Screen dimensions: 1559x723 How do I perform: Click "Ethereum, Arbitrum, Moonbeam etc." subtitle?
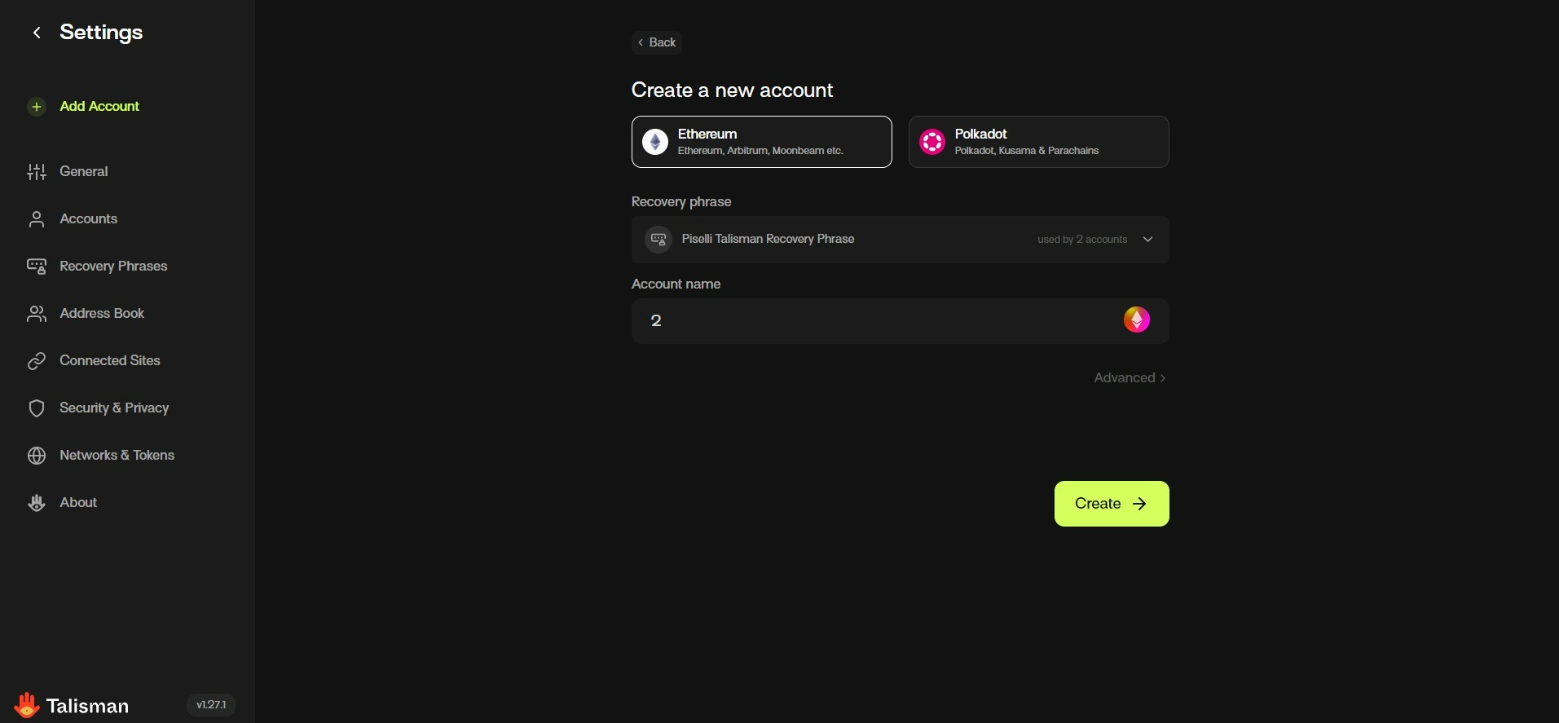pos(760,151)
